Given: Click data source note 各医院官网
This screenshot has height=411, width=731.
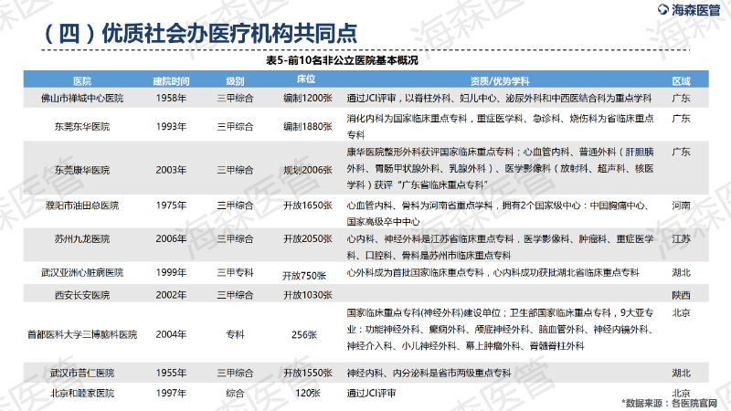Looking at the screenshot, I should (x=694, y=404).
